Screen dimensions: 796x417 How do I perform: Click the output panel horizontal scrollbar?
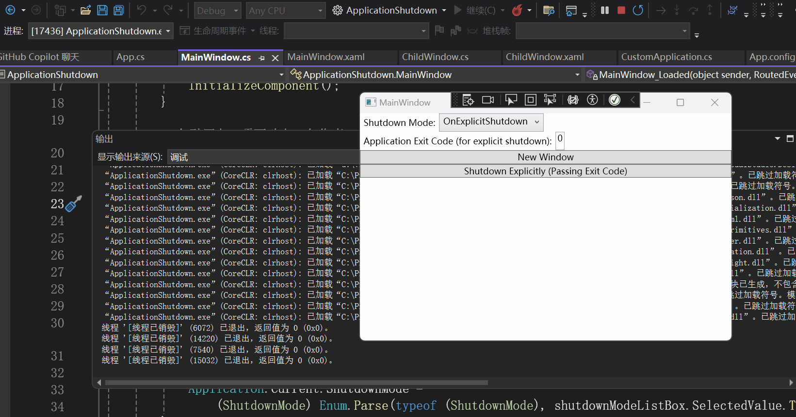coord(296,383)
